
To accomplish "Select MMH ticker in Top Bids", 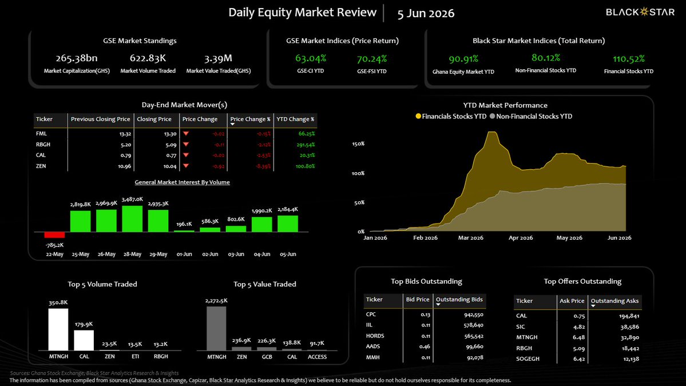I will pyautogui.click(x=372, y=357).
